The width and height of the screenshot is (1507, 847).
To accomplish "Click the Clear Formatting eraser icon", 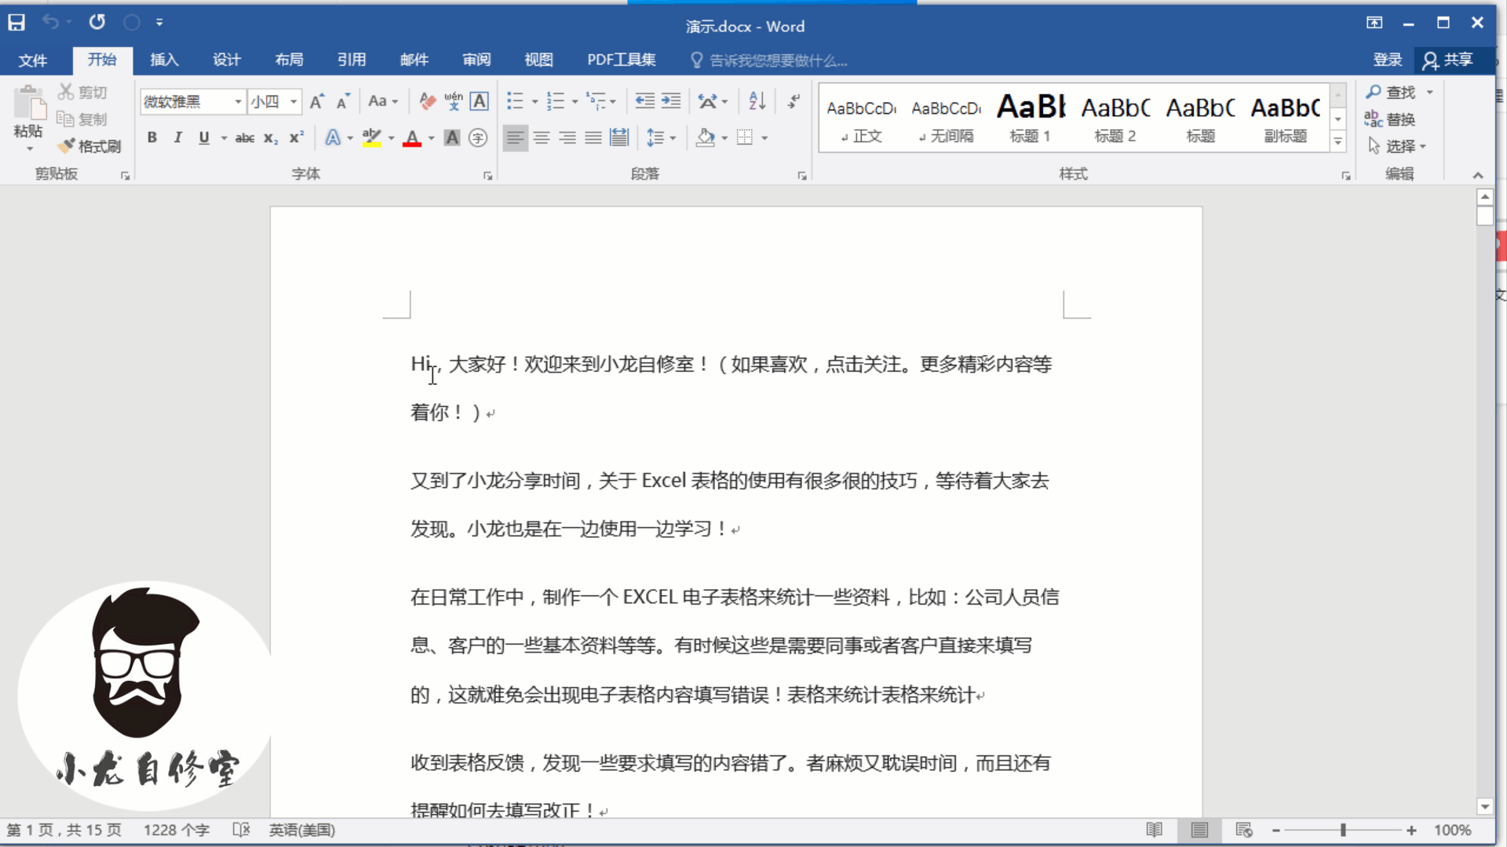I will 427,101.
